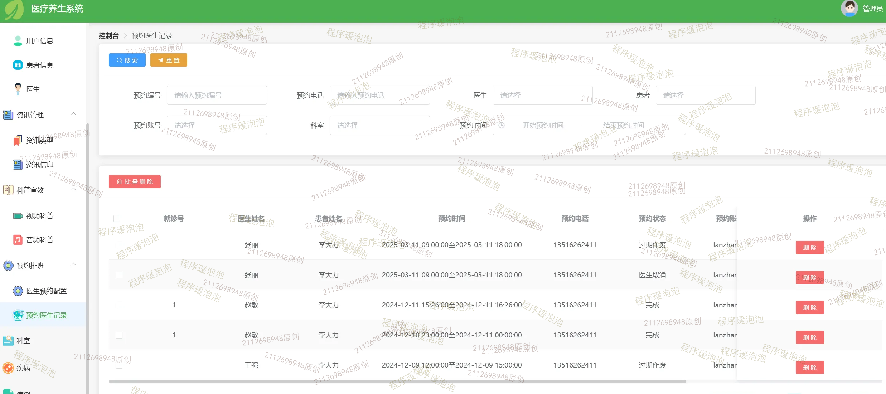
Task: Open 预约医生记录 in the sidebar
Action: pos(47,315)
